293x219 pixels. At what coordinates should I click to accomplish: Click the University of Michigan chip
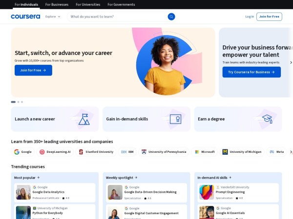point(242,152)
